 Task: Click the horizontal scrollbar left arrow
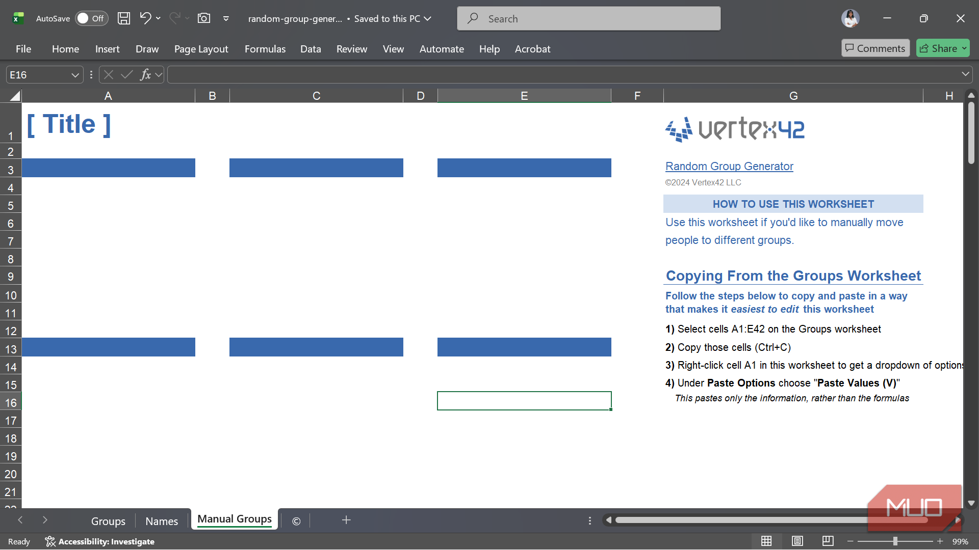coord(608,520)
